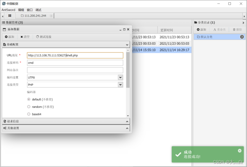Image resolution: width=247 pixels, height=167 pixels.
Task: Close the 添加数据 dialog
Action: (x=128, y=30)
